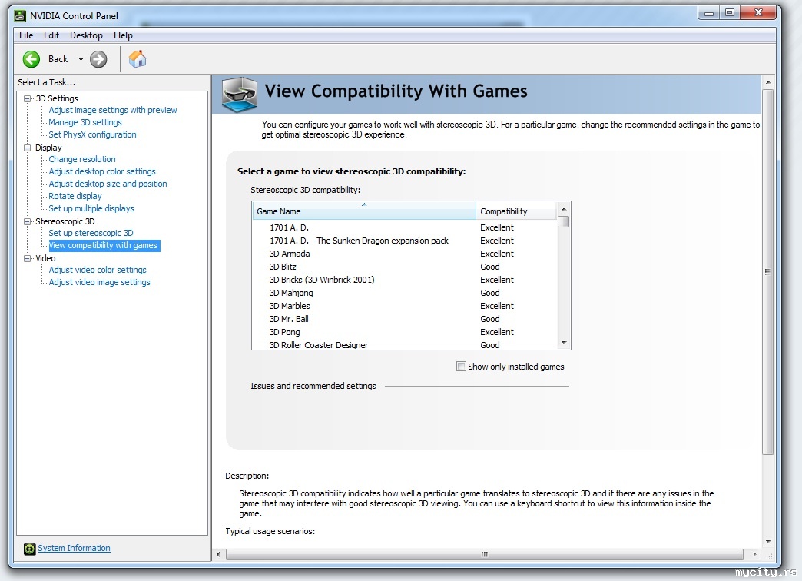Maximize the NVIDIA Control Panel window
Viewport: 802px width, 581px height.
tap(730, 13)
